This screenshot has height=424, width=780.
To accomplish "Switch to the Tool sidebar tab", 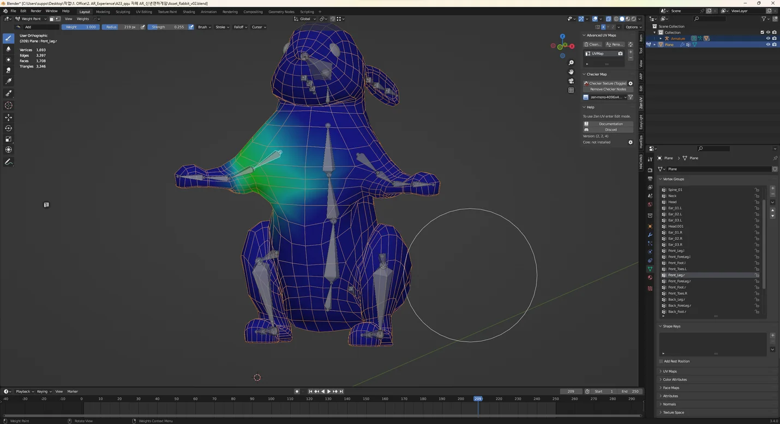I will coord(641,51).
